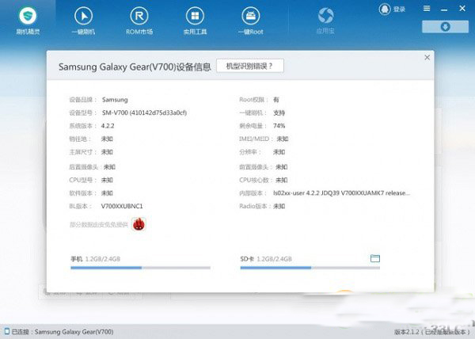The height and width of the screenshot is (339, 475).
Task: Switch to the 实用工具 tab
Action: click(x=195, y=21)
